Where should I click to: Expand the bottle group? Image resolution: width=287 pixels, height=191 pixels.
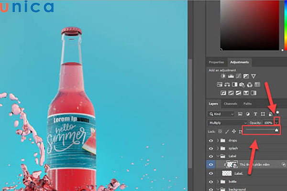[218, 181]
